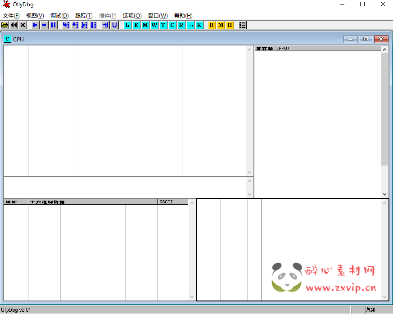The height and width of the screenshot is (314, 393).
Task: Click the ASCII column header in dump
Action: 172,202
